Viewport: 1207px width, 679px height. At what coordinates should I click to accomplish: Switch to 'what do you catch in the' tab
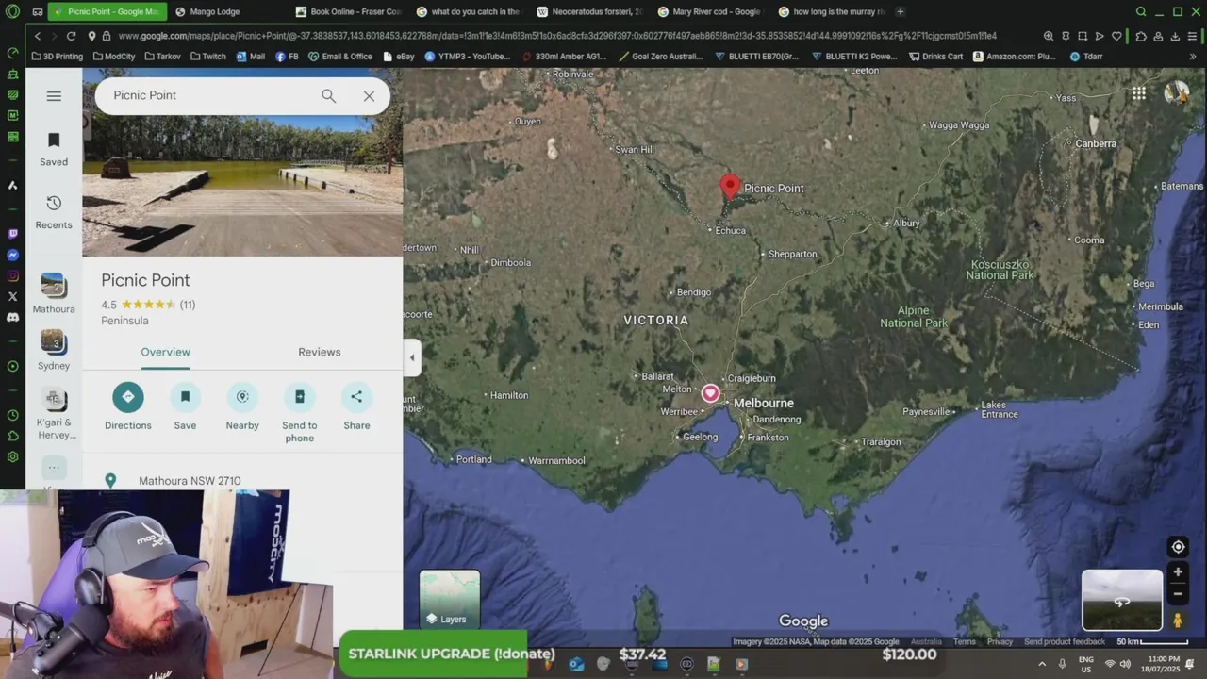coord(469,12)
